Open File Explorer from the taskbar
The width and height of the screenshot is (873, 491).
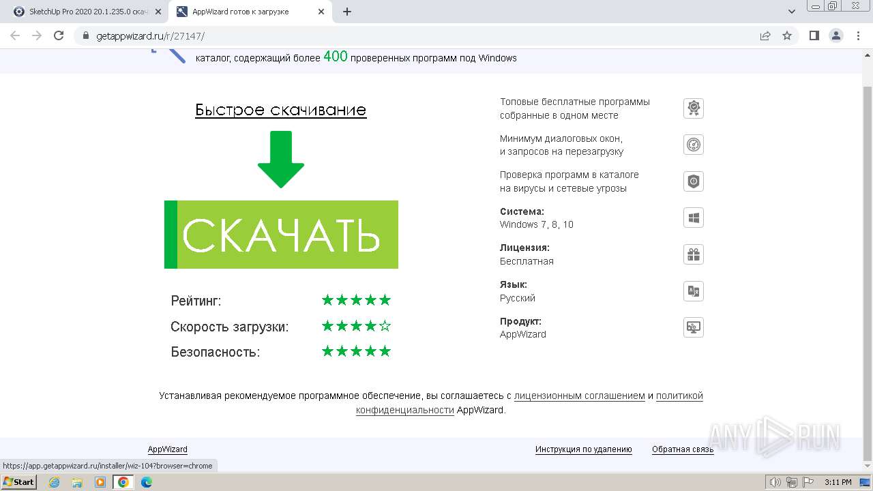77,482
